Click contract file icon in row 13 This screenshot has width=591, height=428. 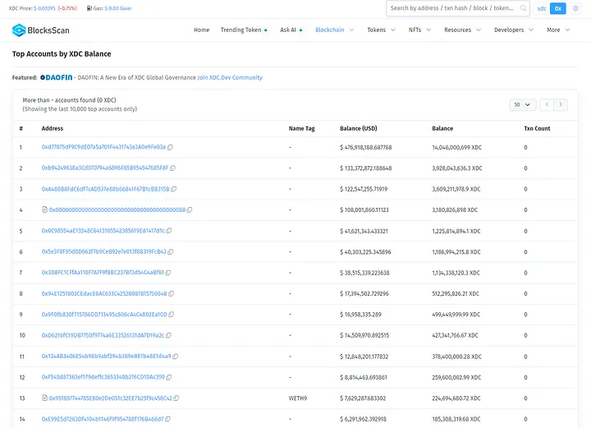coord(45,398)
